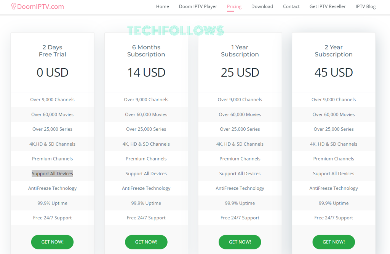Click highlighted Support All Devices text
The image size is (390, 254).
52,173
